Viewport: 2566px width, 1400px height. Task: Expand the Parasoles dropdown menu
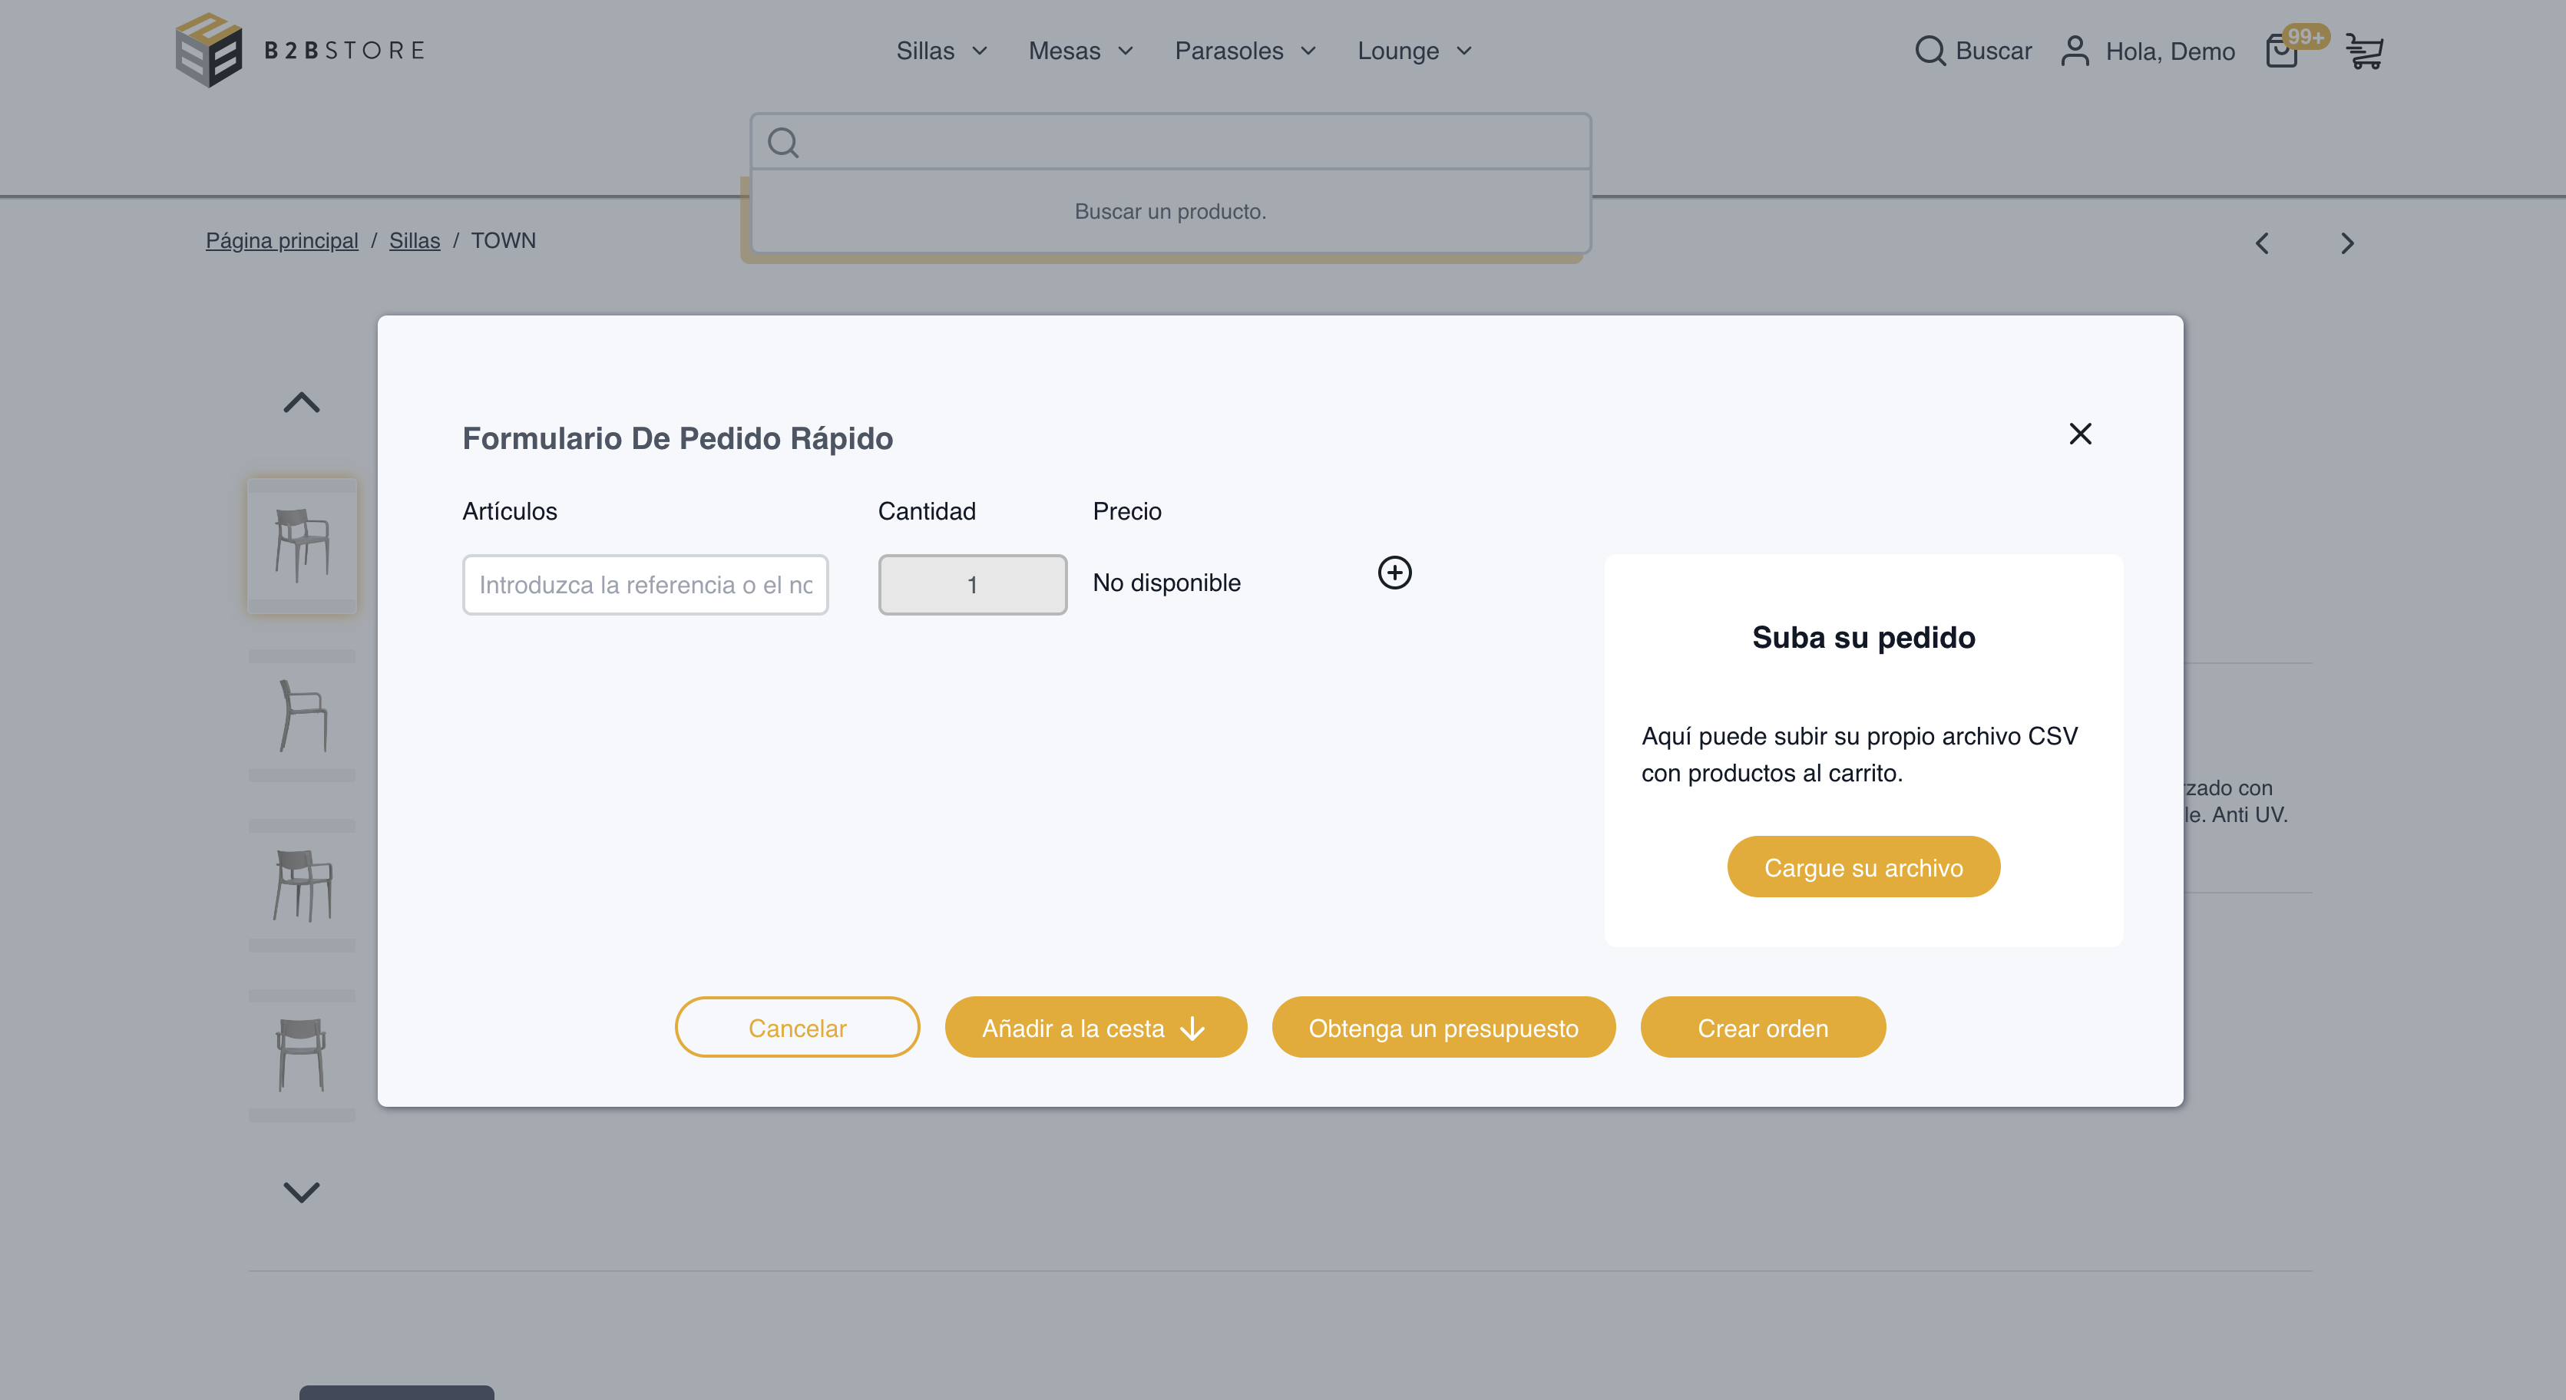1244,50
